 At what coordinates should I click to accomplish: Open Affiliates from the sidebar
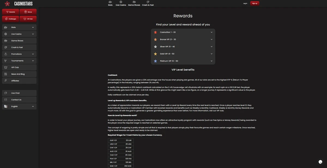(19, 81)
